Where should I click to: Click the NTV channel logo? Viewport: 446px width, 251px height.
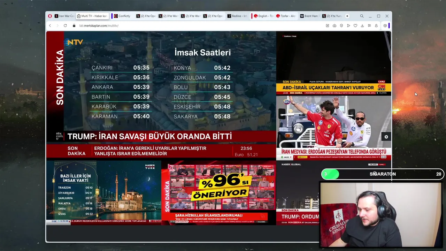coord(75,42)
